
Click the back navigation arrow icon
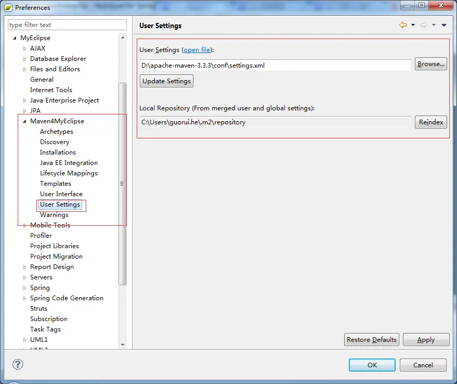403,25
